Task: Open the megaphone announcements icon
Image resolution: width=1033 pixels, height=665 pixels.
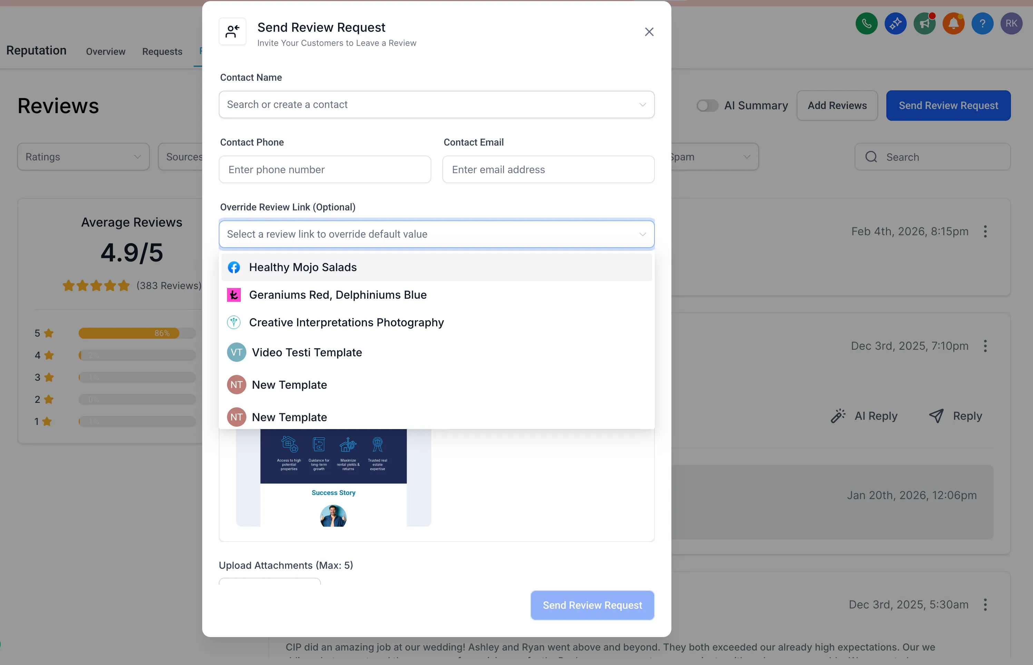Action: pyautogui.click(x=924, y=23)
